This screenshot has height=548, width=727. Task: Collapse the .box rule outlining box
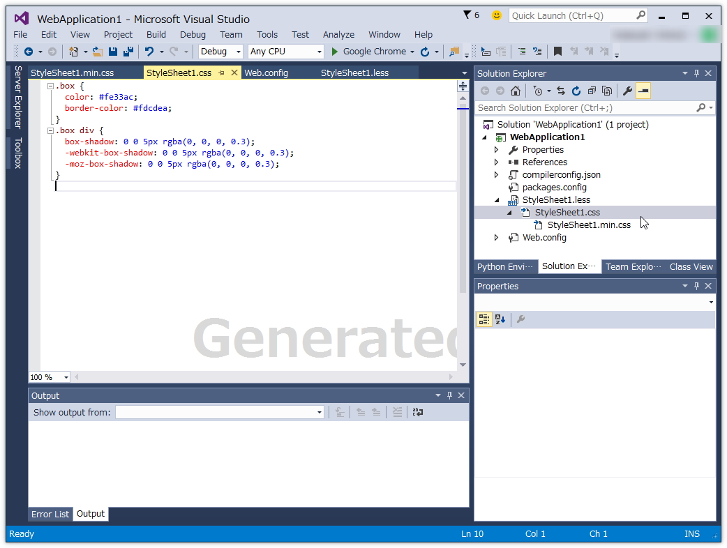coord(50,86)
